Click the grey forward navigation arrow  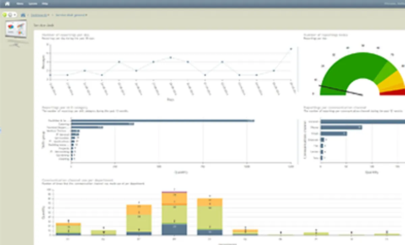click(x=10, y=15)
